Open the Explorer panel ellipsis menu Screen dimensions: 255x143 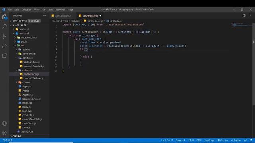[45, 16]
